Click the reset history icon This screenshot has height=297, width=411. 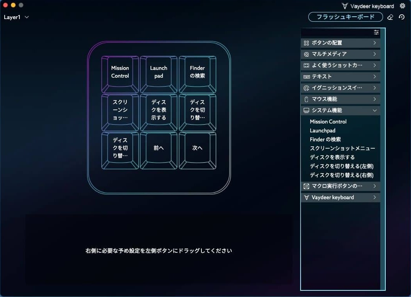click(x=402, y=17)
